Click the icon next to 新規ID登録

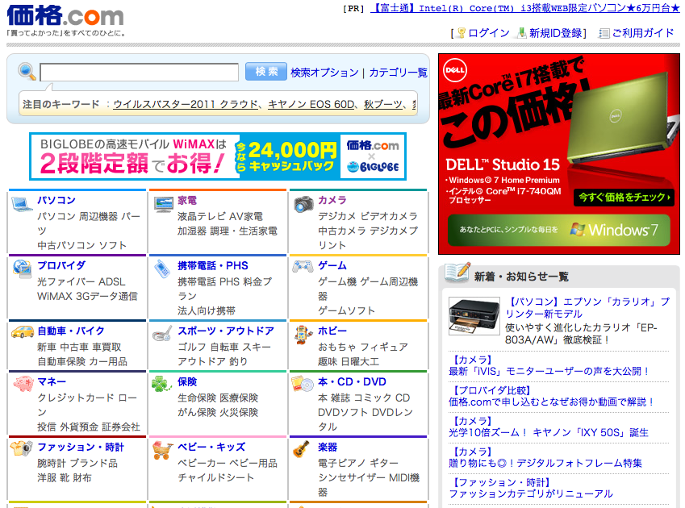point(521,33)
